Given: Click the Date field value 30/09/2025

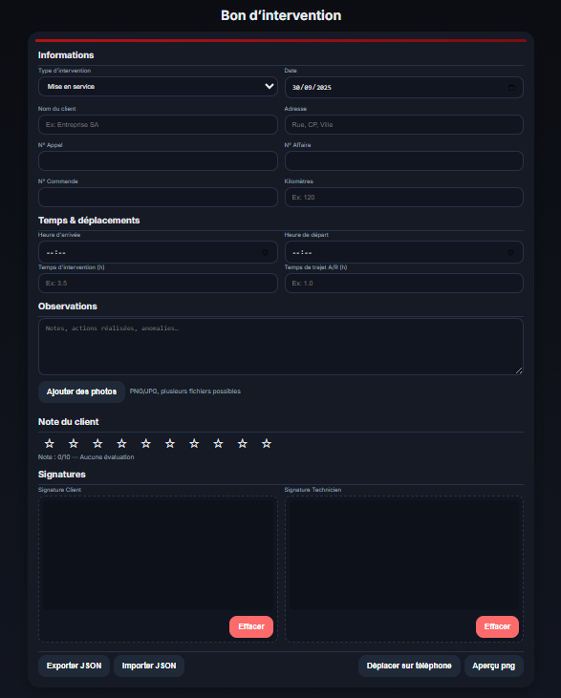Looking at the screenshot, I should coord(312,88).
